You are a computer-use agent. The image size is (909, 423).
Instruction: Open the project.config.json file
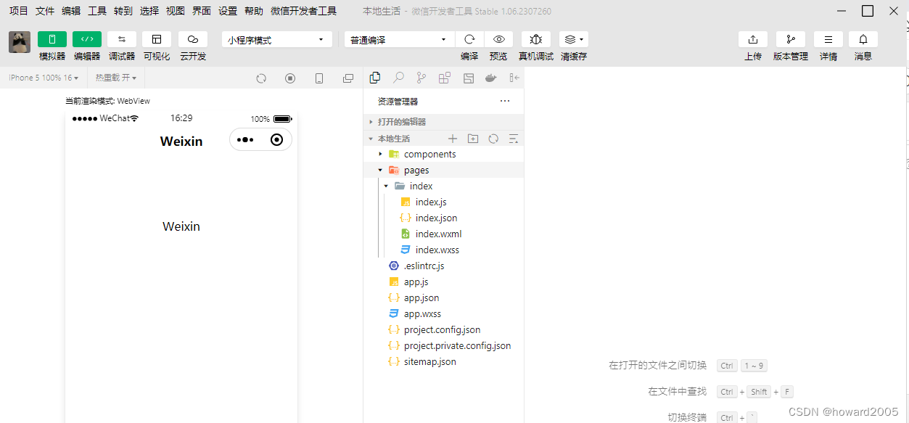443,329
